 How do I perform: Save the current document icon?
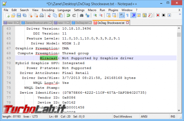19,15
